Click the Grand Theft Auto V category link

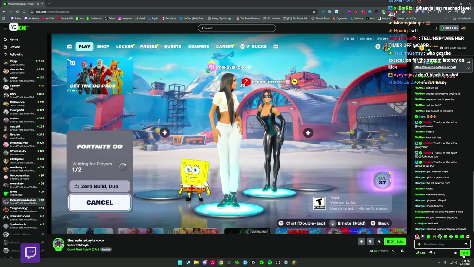pyautogui.click(x=83, y=250)
